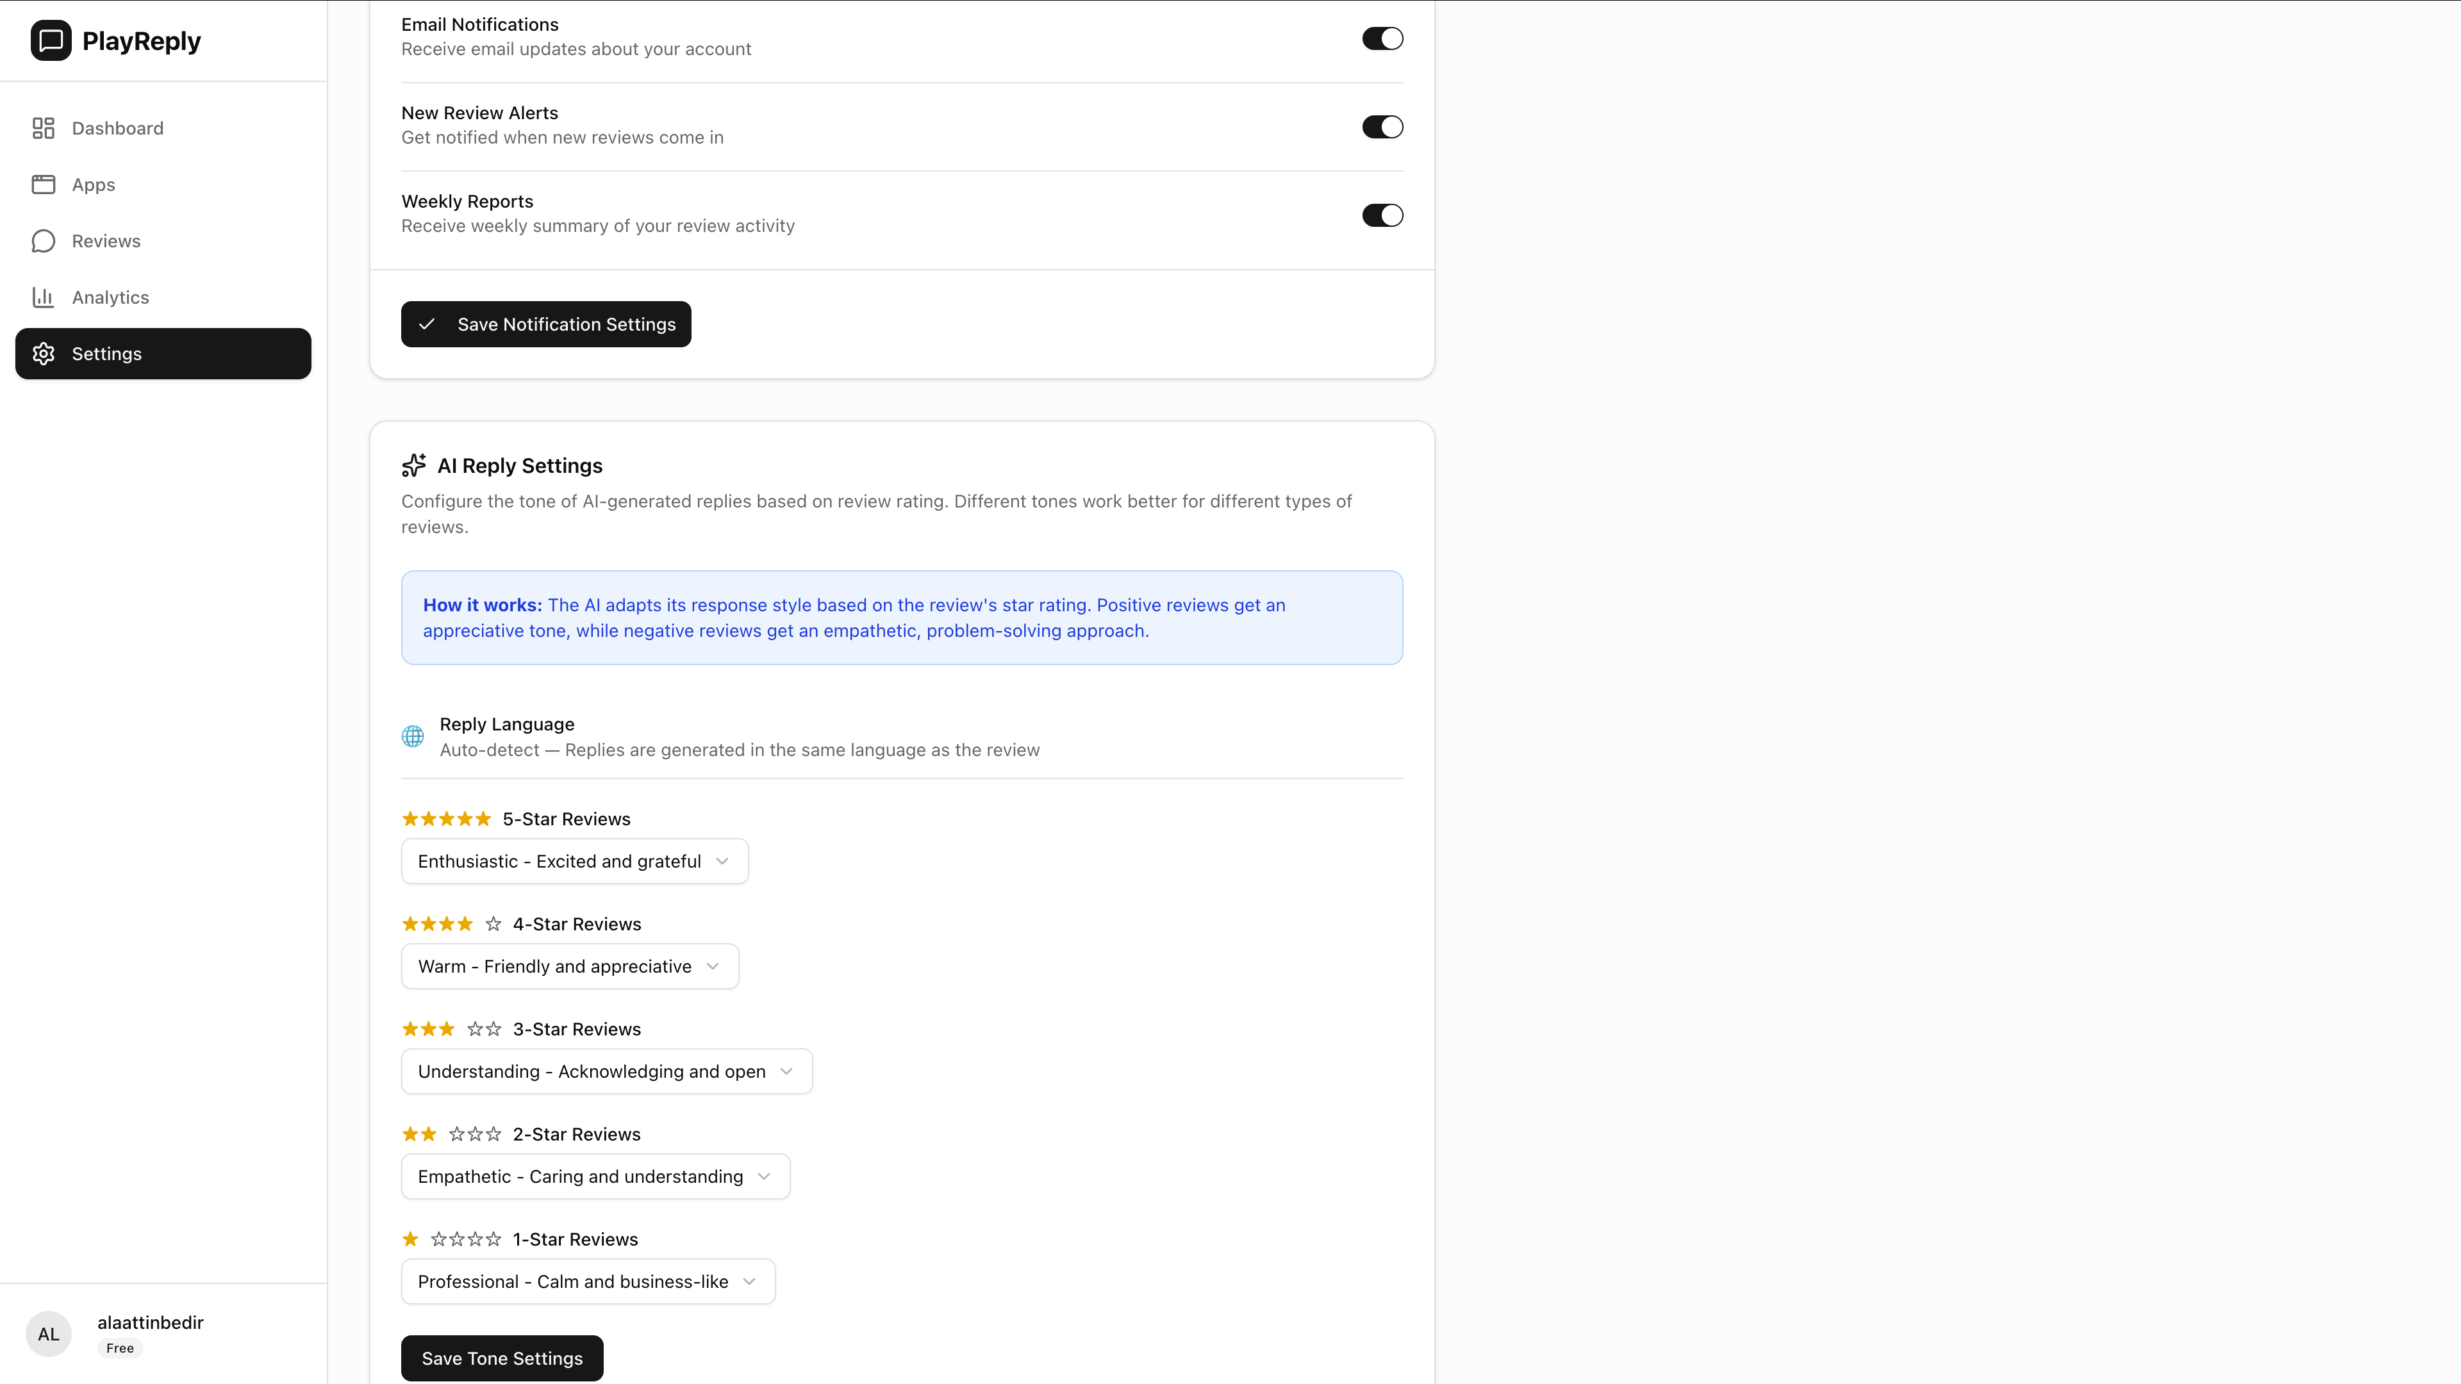
Task: Click the AI sparkle icon beside AI Reply Settings
Action: [413, 465]
